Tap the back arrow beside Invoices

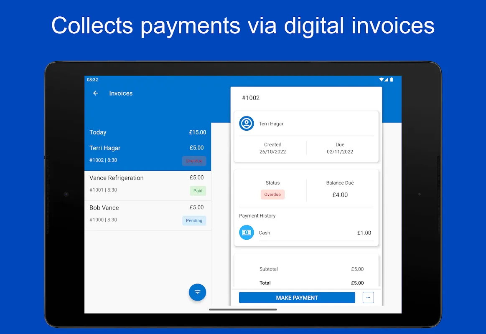tap(96, 93)
